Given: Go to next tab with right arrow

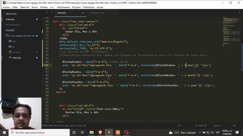Looking at the screenshot, I should click(x=52, y=12).
